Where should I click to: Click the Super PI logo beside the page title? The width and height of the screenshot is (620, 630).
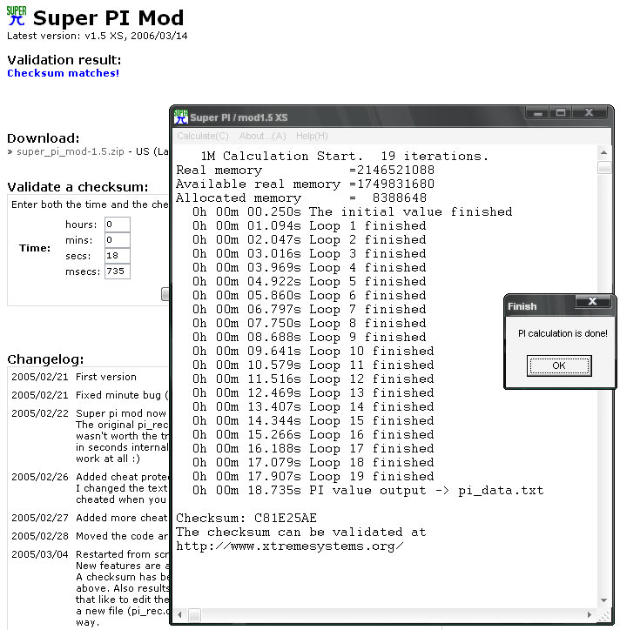click(x=17, y=16)
